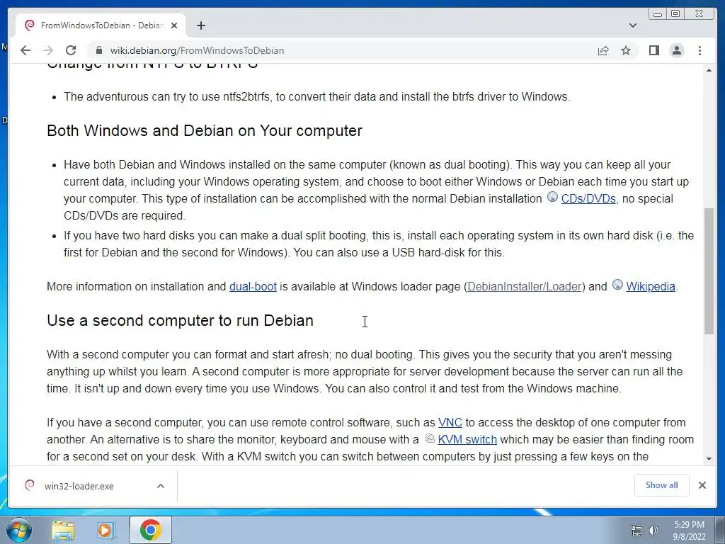Click the heading 'Both Windows and Debian on Your computer'
The height and width of the screenshot is (544, 725).
tap(205, 131)
